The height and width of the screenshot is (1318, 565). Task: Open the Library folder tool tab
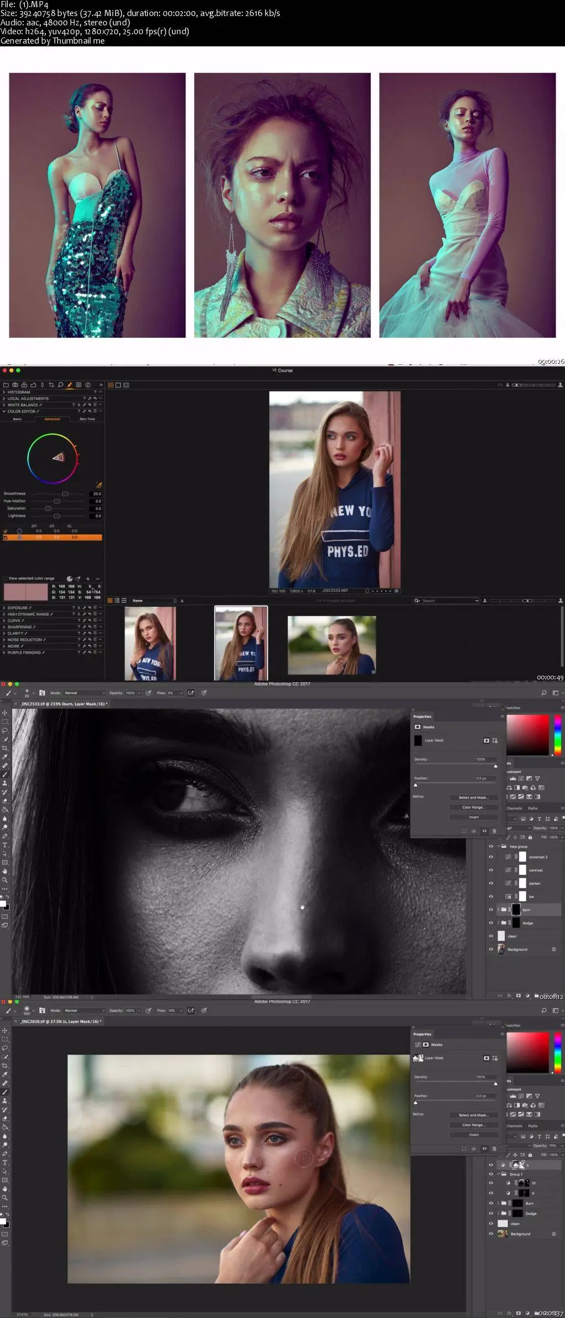pos(6,385)
